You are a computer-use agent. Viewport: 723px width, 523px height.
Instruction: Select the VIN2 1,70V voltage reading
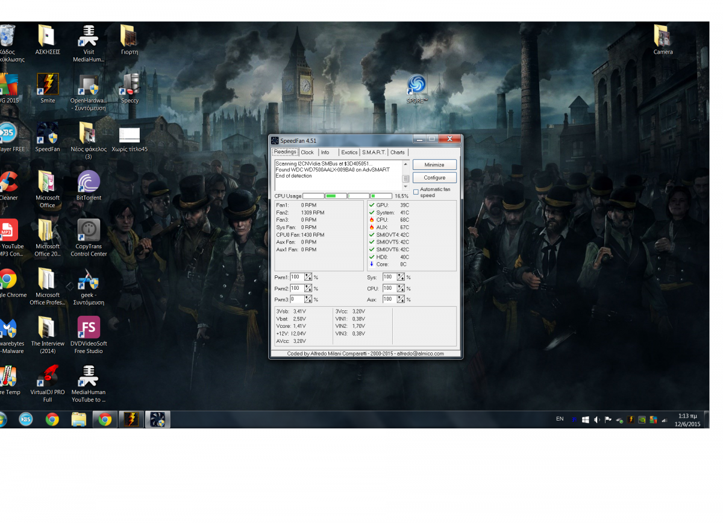(351, 326)
